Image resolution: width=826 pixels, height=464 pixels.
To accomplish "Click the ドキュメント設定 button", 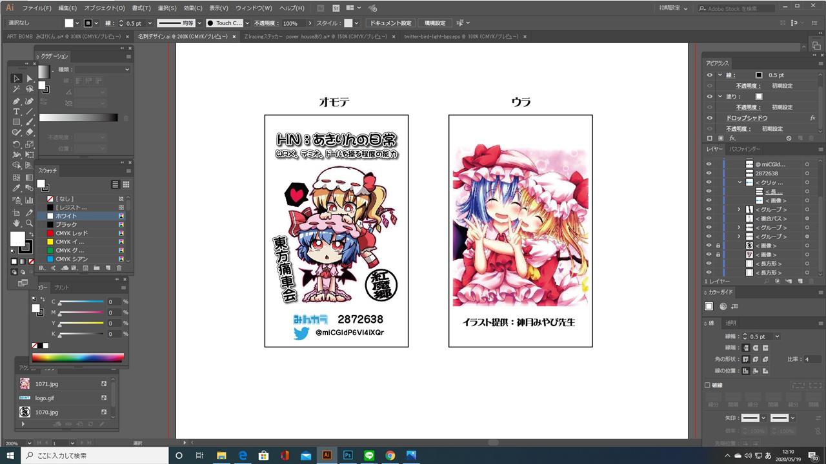I will click(390, 23).
